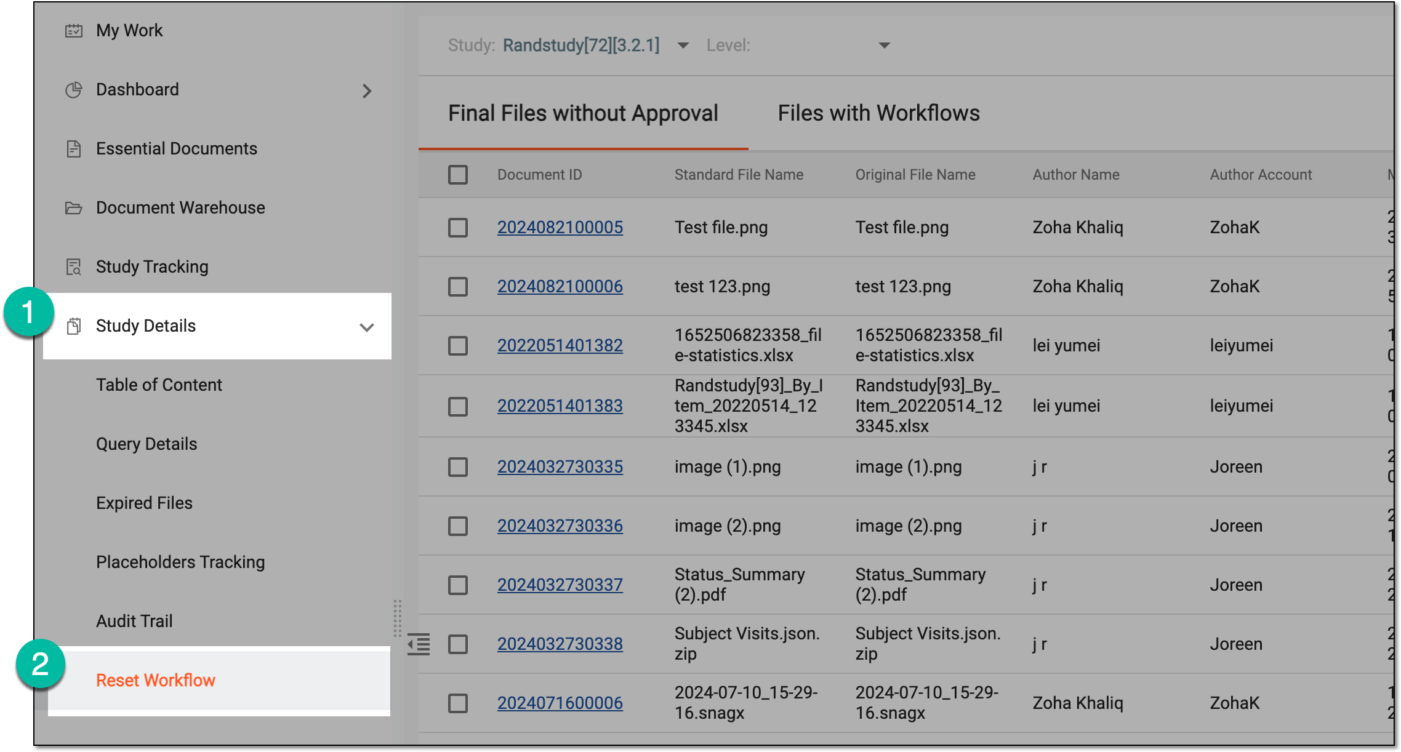
Task: Check the row for document 2024032730336
Action: click(x=458, y=526)
